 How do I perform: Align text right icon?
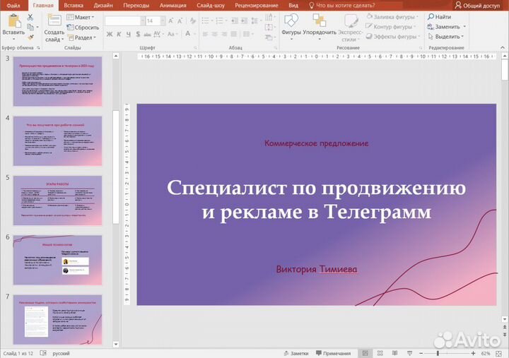coord(224,34)
